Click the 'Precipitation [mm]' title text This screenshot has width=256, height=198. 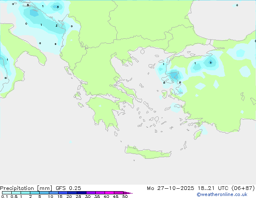pyautogui.click(x=26, y=188)
